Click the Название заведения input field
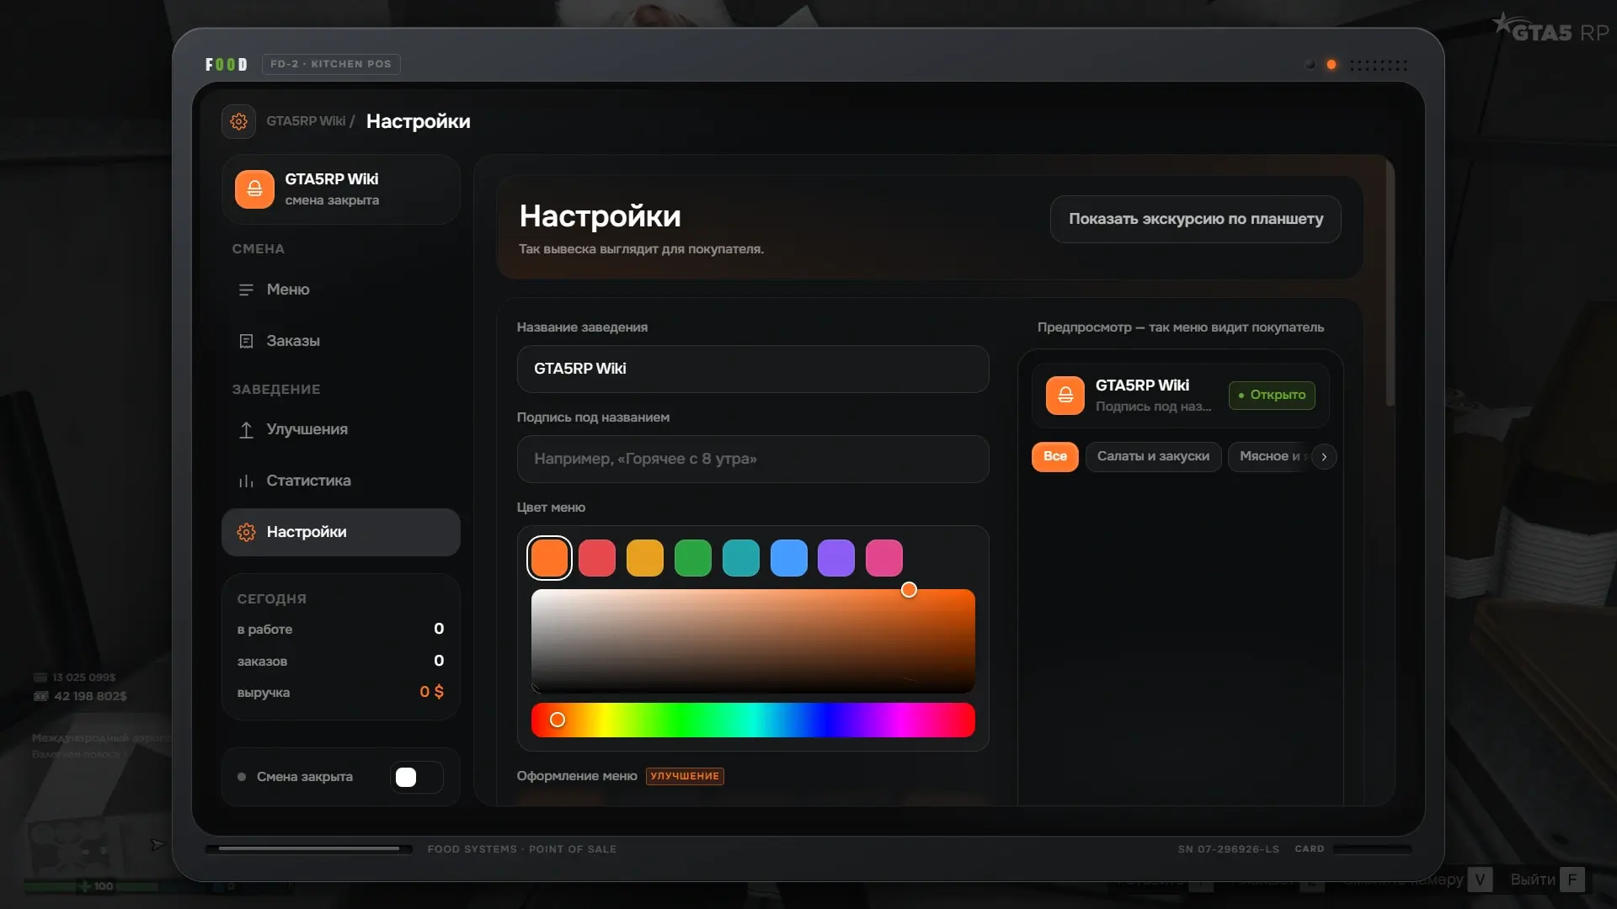This screenshot has height=909, width=1617. pos(753,369)
